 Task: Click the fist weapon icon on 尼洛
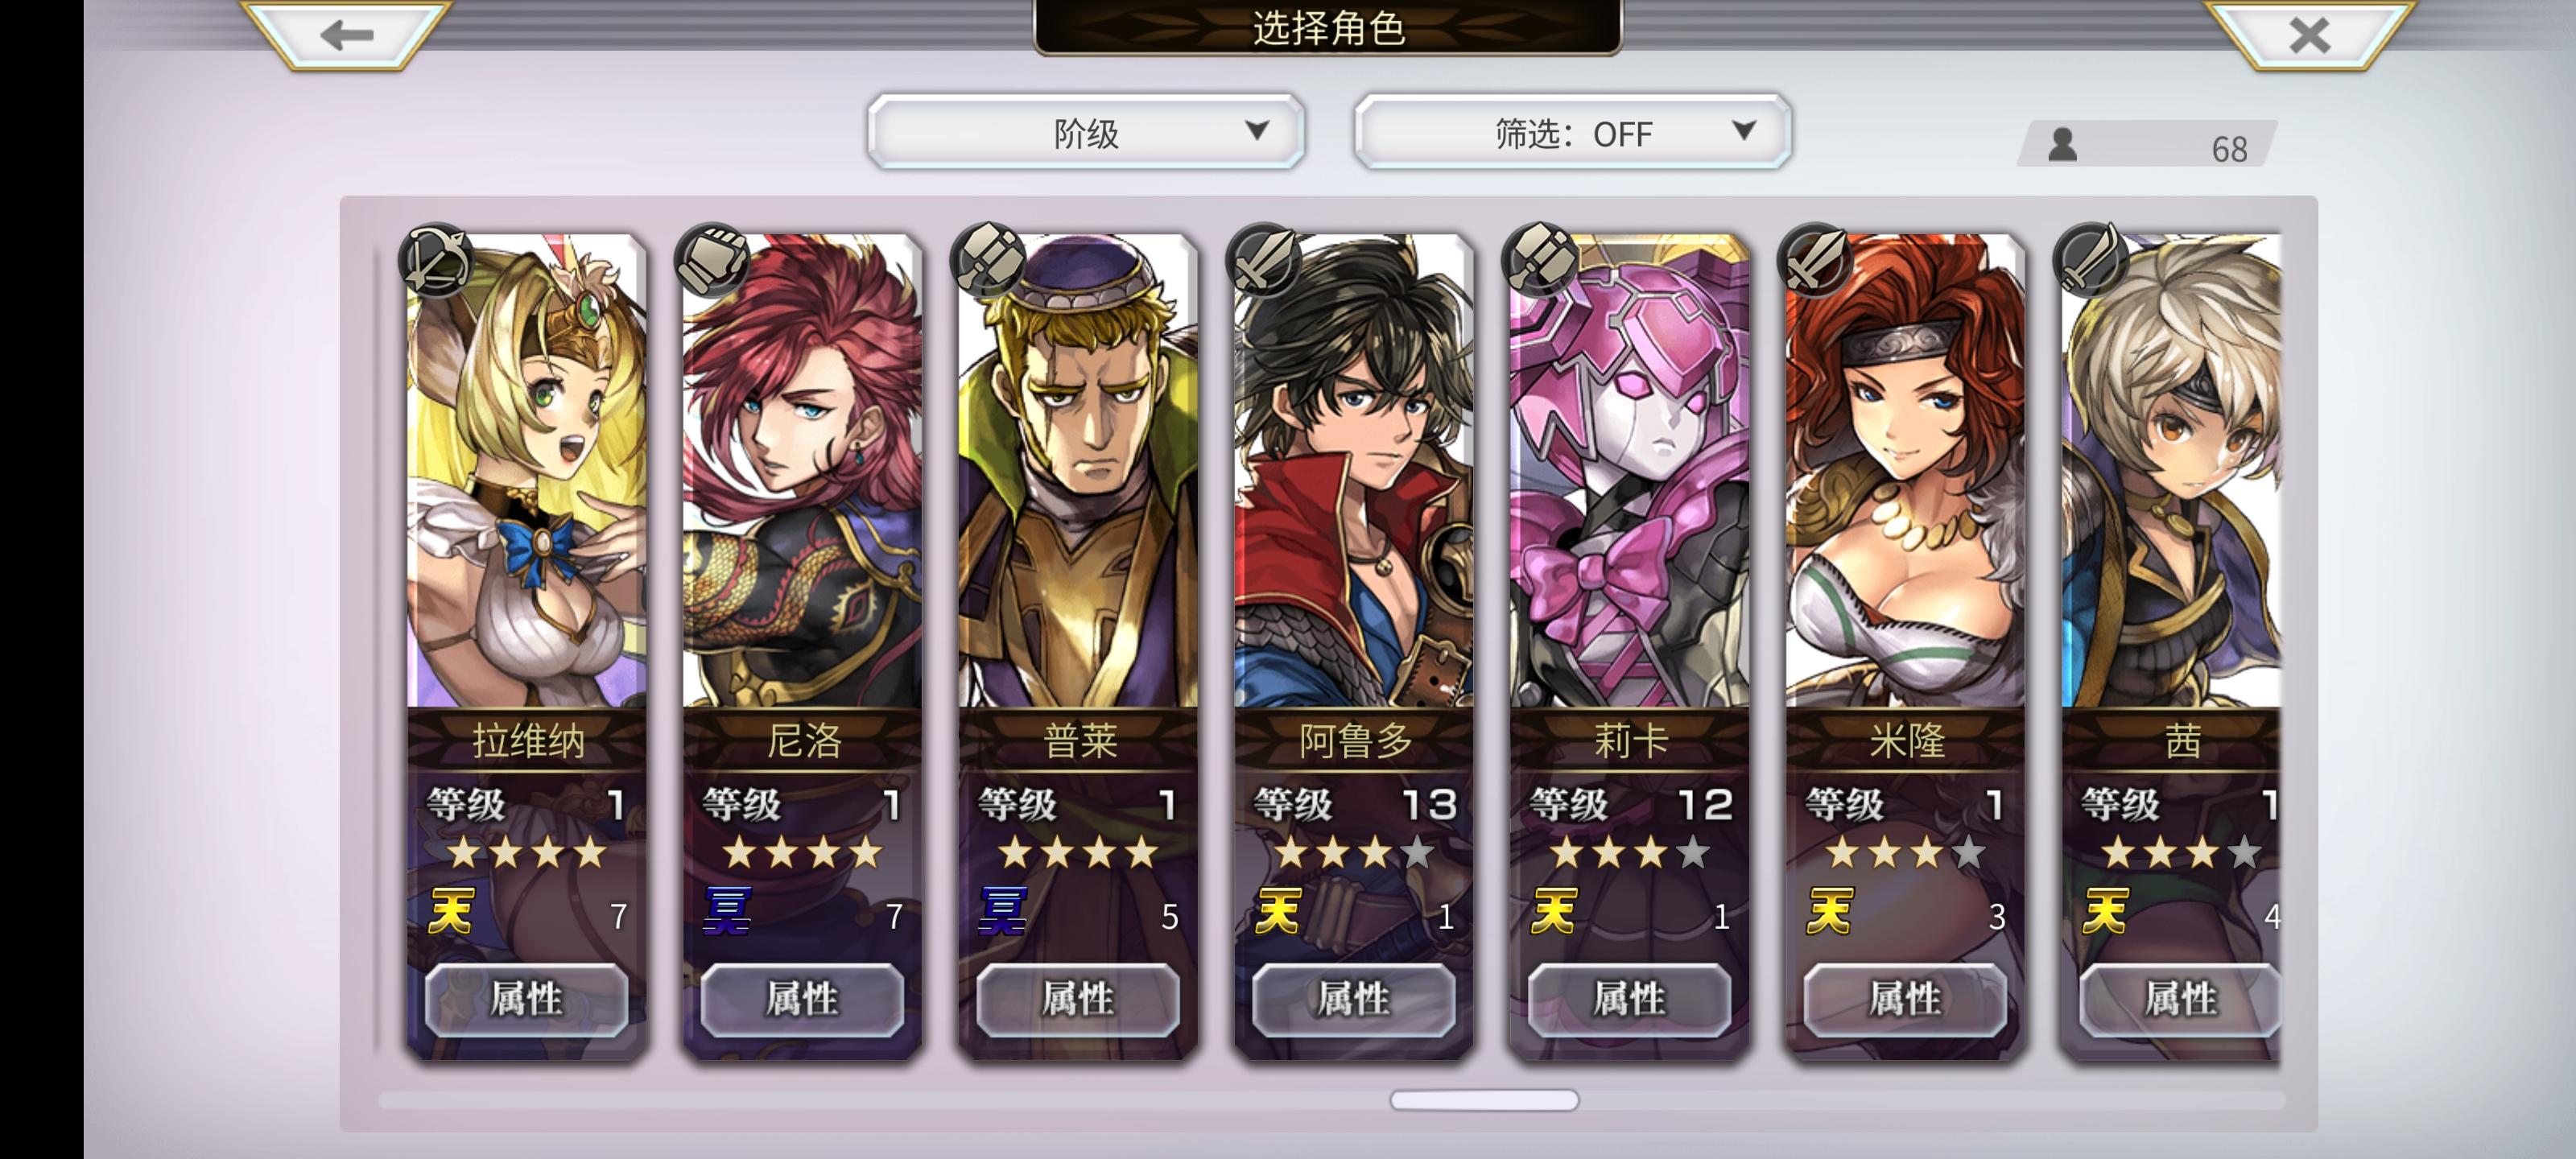pos(712,260)
